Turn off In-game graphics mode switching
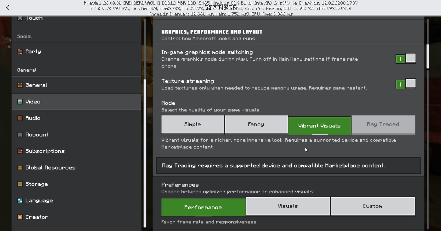Viewport: 441px width, 231px height. (406, 59)
